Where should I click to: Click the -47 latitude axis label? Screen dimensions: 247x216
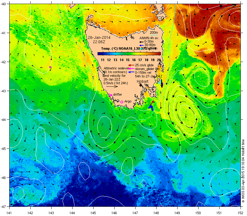click(x=3, y=206)
